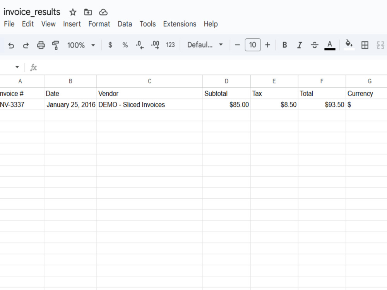Decrease font size with minus button
Screen dimensions: 387x290
(238, 45)
